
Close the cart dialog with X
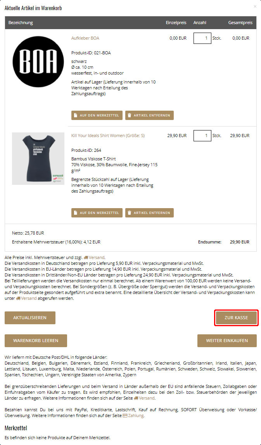coord(255,6)
